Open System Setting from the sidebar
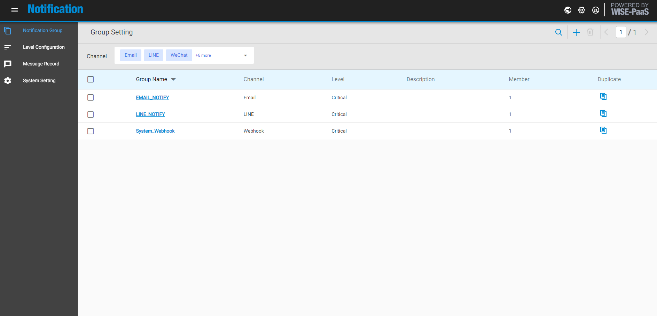Image resolution: width=657 pixels, height=316 pixels. pos(39,80)
